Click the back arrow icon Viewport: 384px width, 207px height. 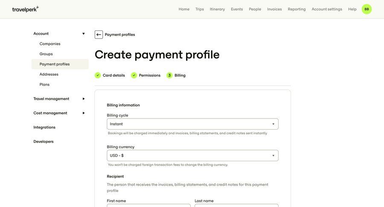[99, 35]
